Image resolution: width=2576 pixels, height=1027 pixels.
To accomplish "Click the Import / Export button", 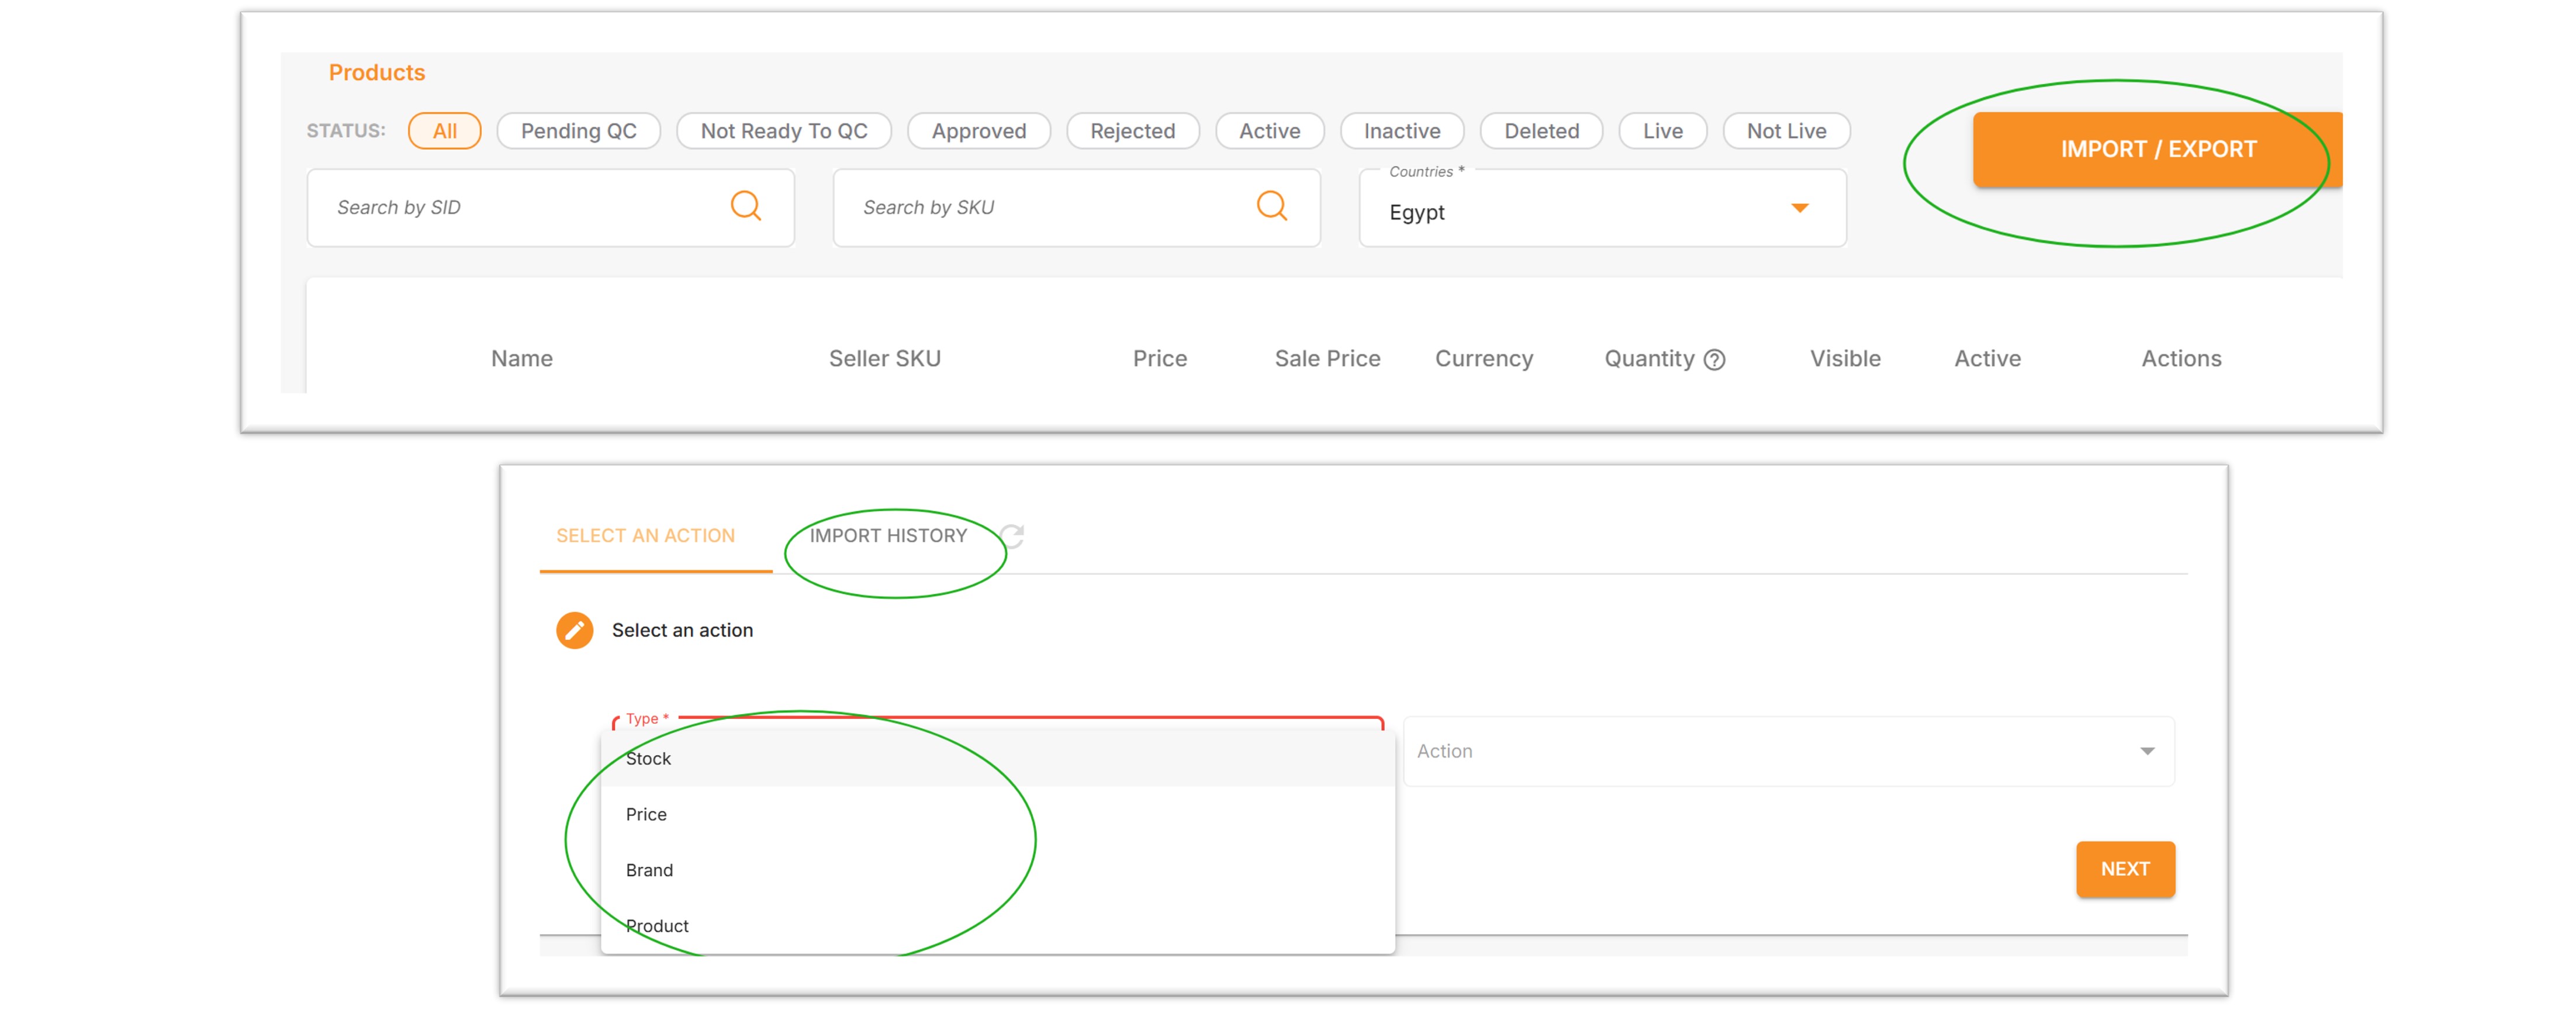I will coord(2157,149).
